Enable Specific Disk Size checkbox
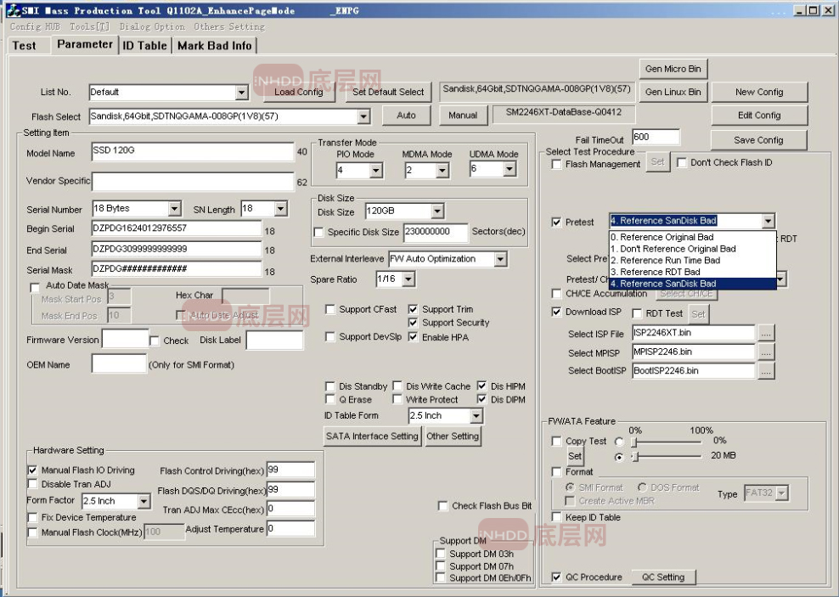This screenshot has width=839, height=597. 318,232
